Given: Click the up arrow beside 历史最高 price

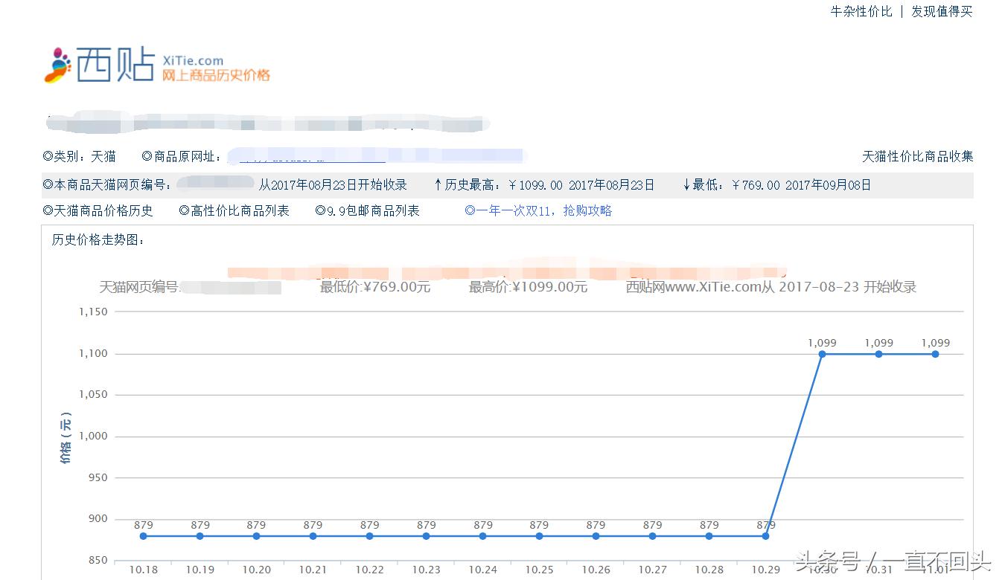Looking at the screenshot, I should [438, 184].
